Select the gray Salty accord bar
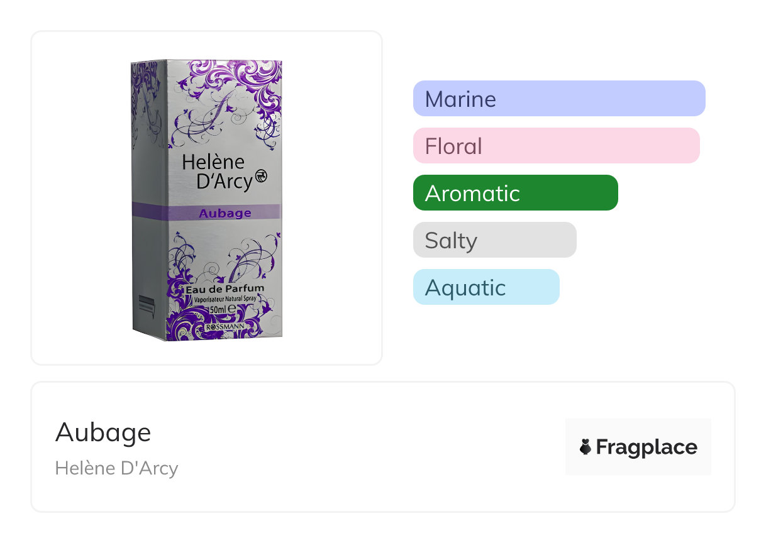Viewport: 766px width, 543px height. (494, 240)
